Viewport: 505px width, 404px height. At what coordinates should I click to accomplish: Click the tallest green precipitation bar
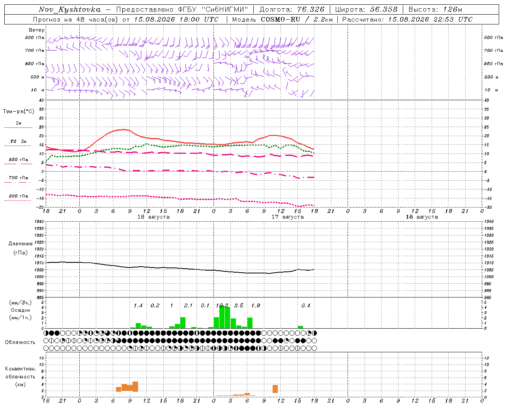(x=222, y=317)
